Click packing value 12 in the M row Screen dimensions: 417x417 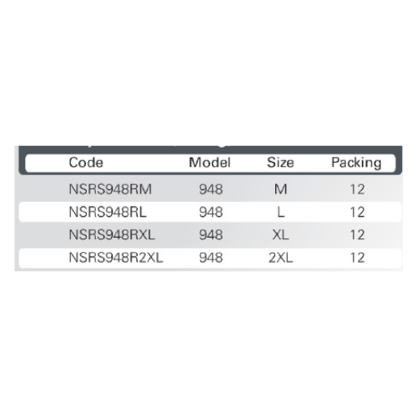click(x=357, y=189)
